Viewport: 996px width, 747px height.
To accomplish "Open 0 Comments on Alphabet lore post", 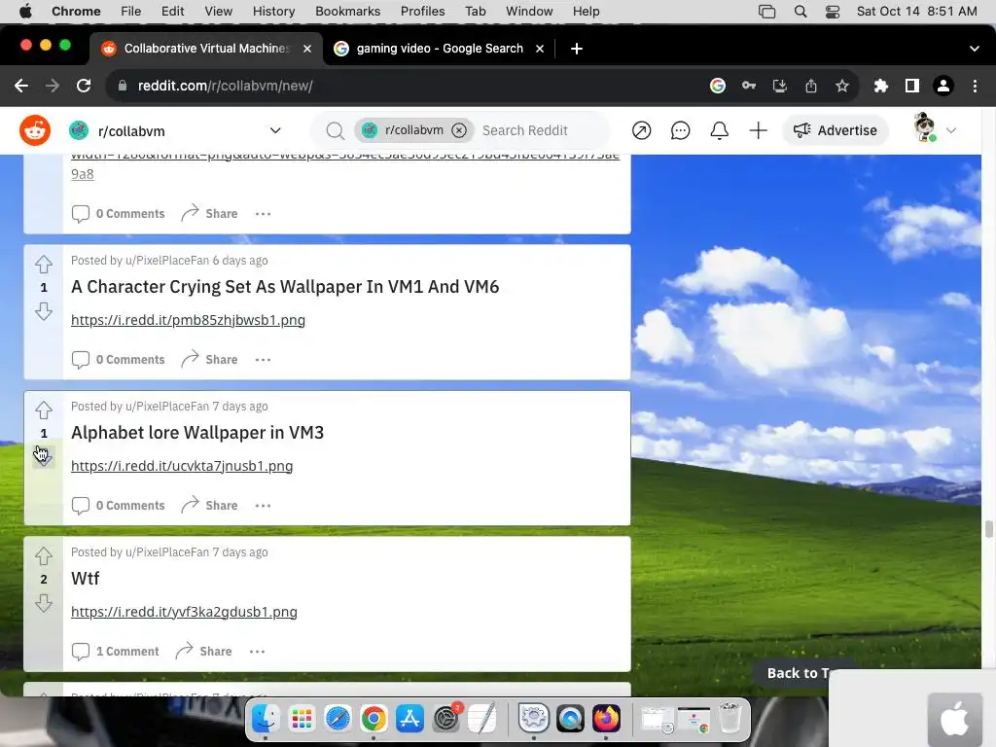I will tap(118, 506).
